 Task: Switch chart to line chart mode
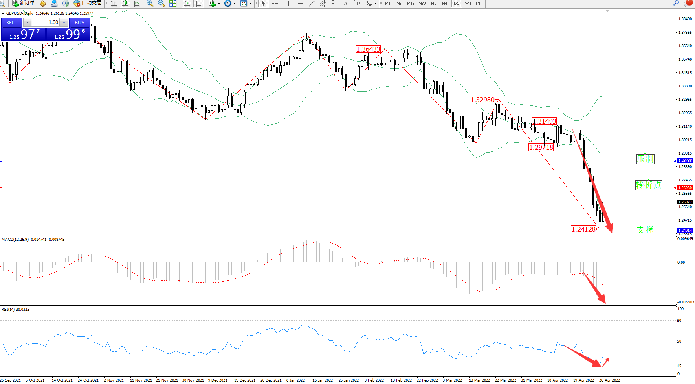coord(136,3)
